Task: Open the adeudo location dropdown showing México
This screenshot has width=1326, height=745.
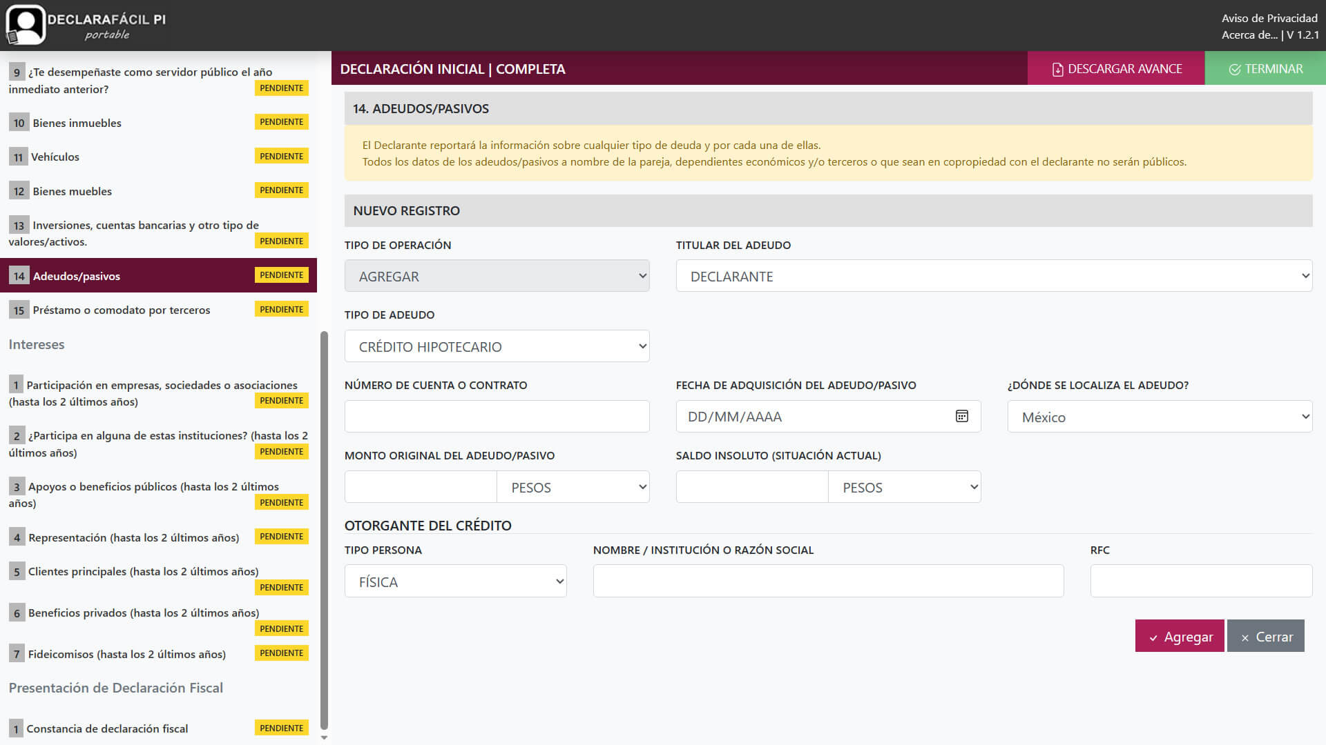Action: point(1160,417)
